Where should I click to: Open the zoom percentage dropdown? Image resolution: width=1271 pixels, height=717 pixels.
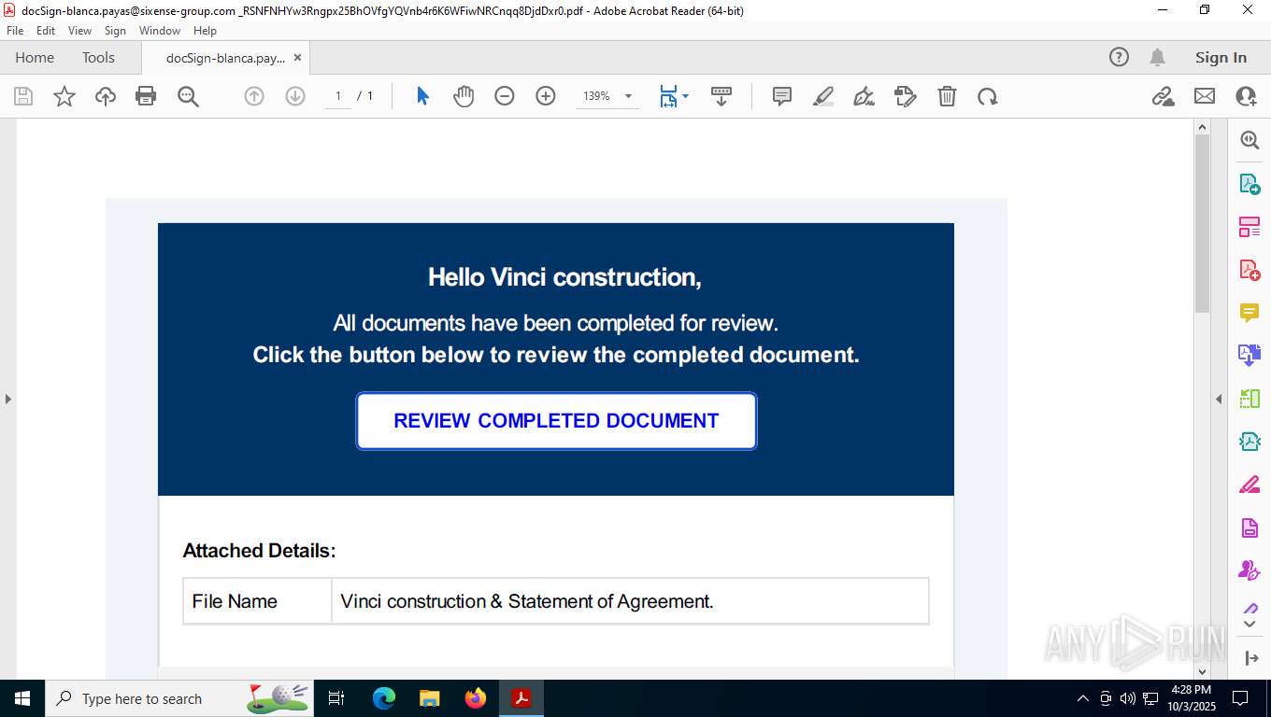coord(628,96)
